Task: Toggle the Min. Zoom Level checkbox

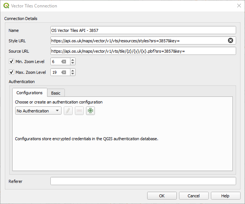Action: coord(11,61)
